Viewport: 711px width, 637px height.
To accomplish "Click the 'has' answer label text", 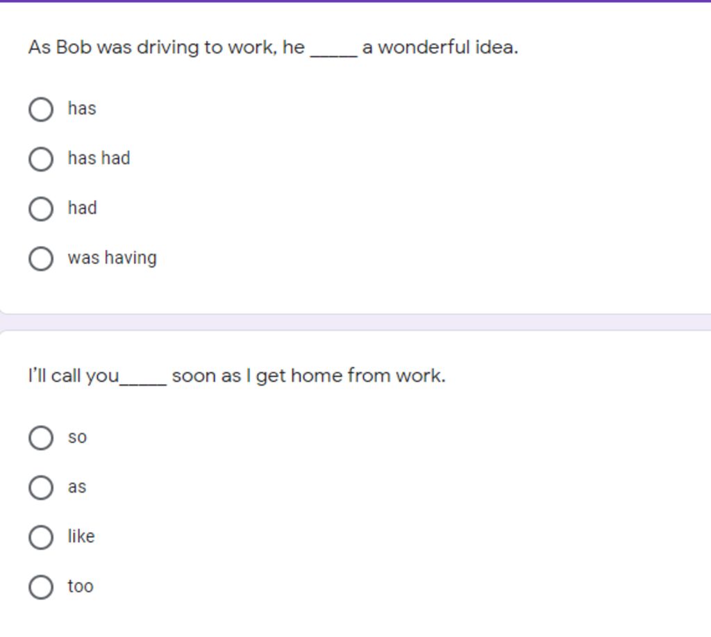I will (x=82, y=109).
